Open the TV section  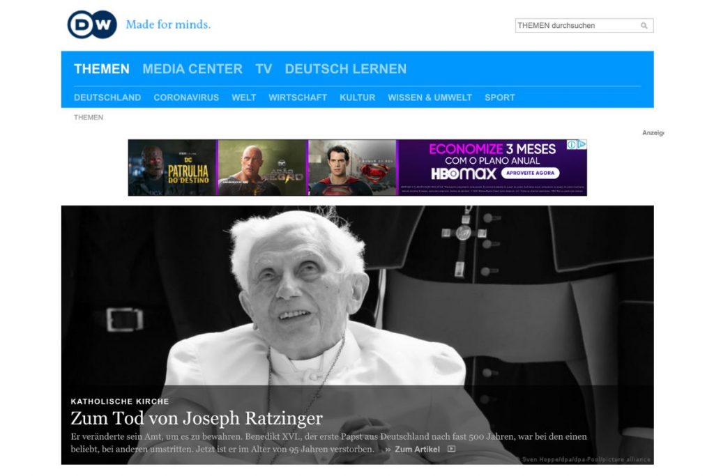coord(264,69)
